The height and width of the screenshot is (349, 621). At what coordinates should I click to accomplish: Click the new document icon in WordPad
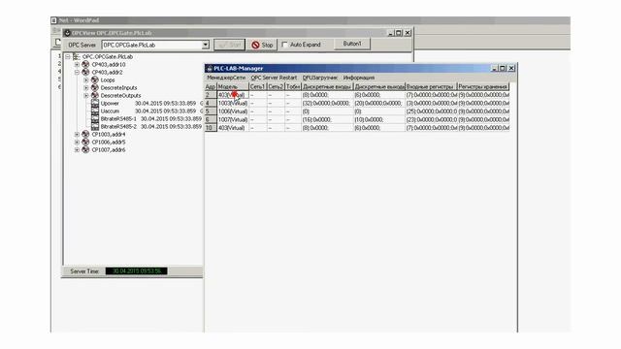58,43
